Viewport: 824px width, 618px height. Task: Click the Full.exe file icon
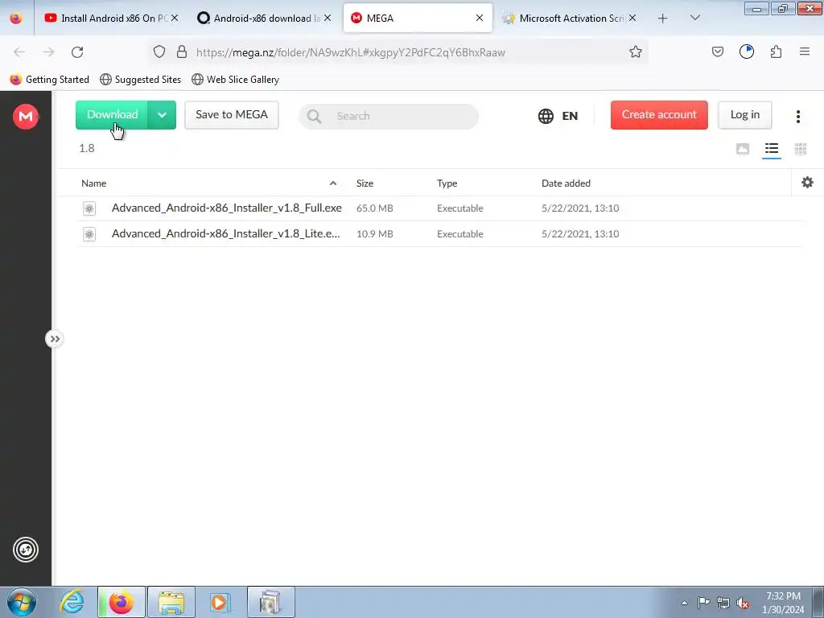pyautogui.click(x=89, y=208)
